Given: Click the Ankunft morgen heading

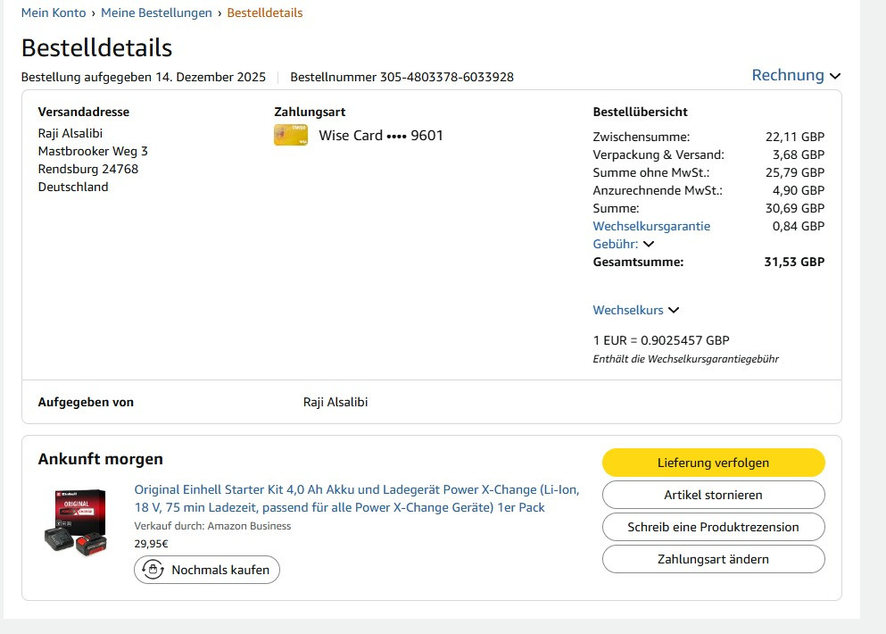Looking at the screenshot, I should [101, 459].
